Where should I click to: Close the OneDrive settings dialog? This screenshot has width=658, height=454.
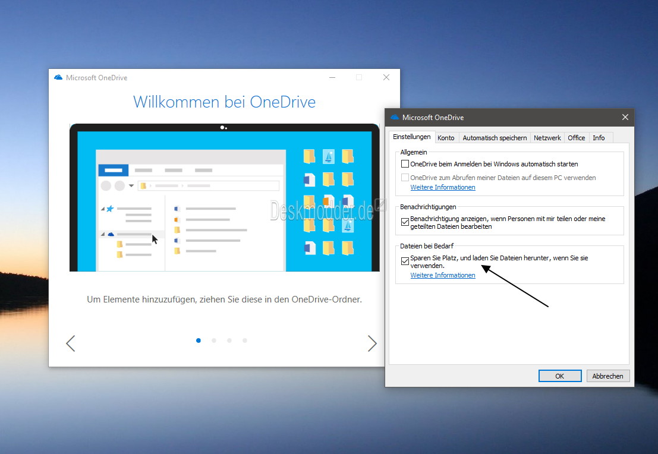tap(625, 117)
